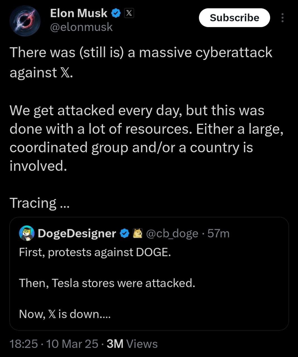Click the 18:25 post time
Screen dimensions: 298x357
click(x=23, y=344)
